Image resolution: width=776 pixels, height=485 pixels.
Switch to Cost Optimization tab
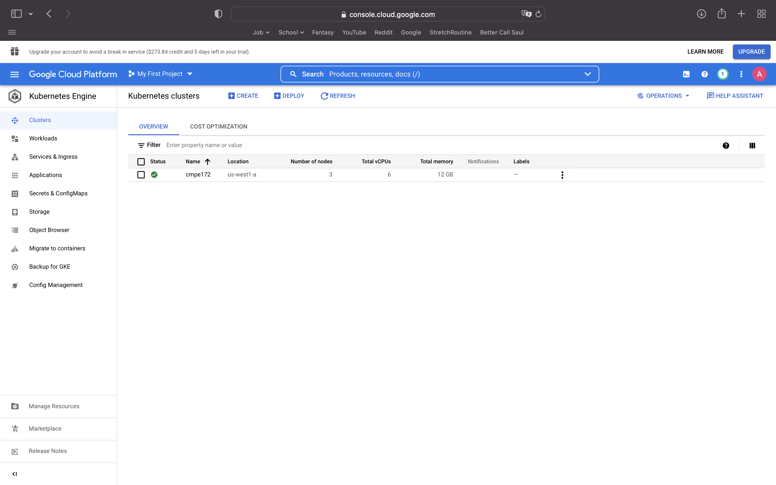pos(218,126)
